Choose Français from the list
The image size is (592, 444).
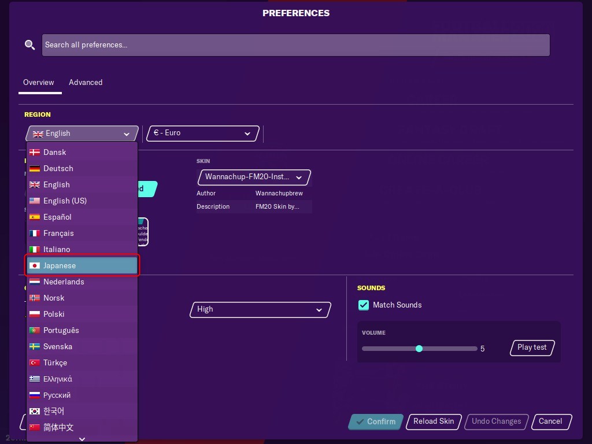point(82,234)
